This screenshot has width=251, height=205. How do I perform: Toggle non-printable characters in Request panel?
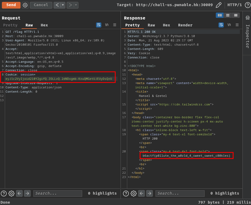[107, 25]
